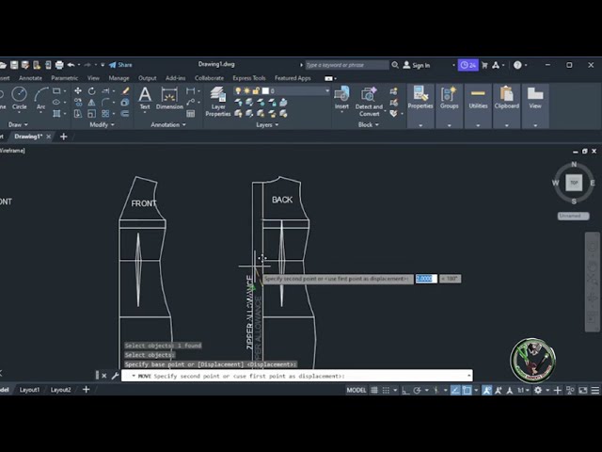Open the Annotate ribbon tab
Viewport: 602px width, 452px height.
[x=30, y=78]
